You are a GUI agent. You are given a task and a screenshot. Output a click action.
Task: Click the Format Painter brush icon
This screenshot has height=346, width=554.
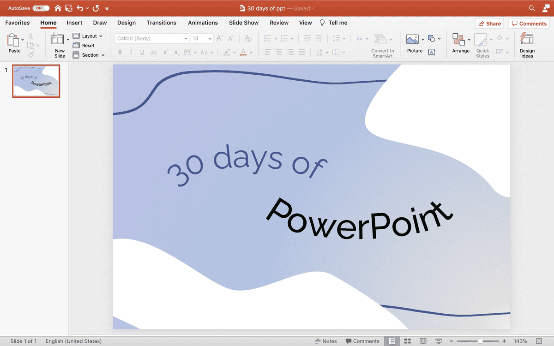pos(31,54)
